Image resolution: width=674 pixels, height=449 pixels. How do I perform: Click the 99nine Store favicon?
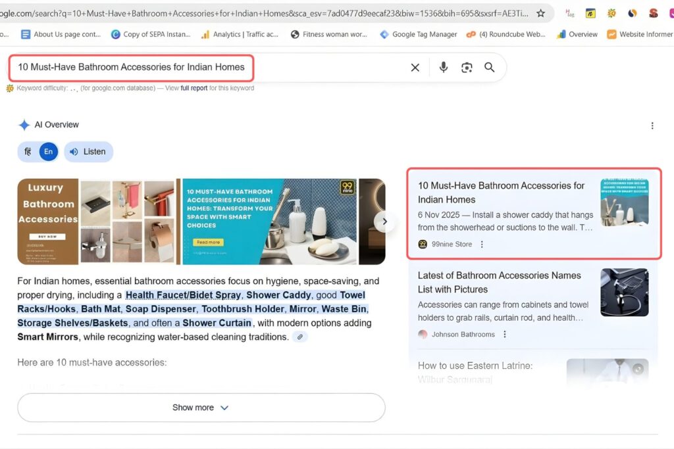(x=422, y=244)
